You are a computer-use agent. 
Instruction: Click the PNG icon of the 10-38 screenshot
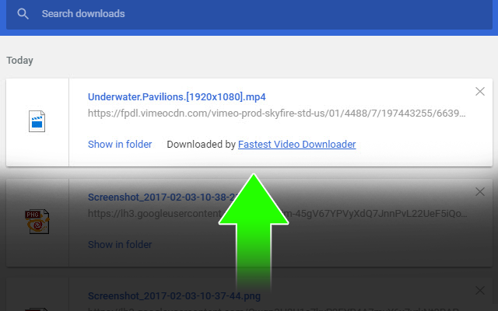37,221
